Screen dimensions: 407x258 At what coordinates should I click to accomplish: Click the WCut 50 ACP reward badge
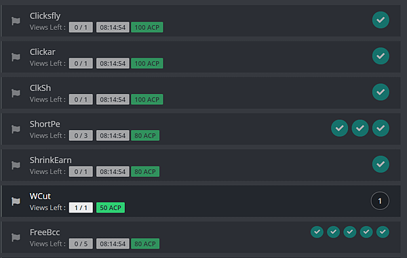tap(111, 208)
